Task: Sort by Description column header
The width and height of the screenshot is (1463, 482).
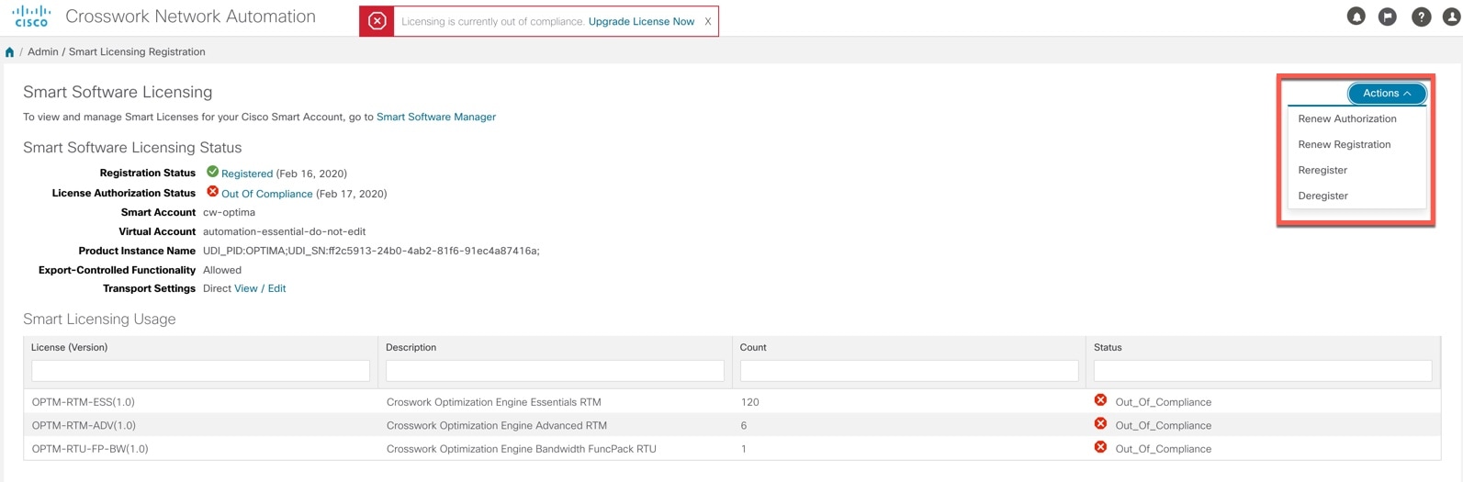Action: (411, 347)
